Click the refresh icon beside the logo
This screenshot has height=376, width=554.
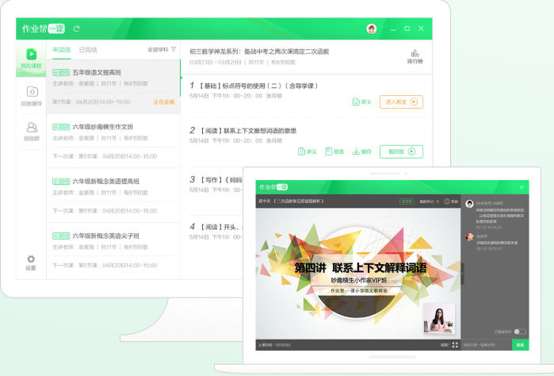(77, 29)
